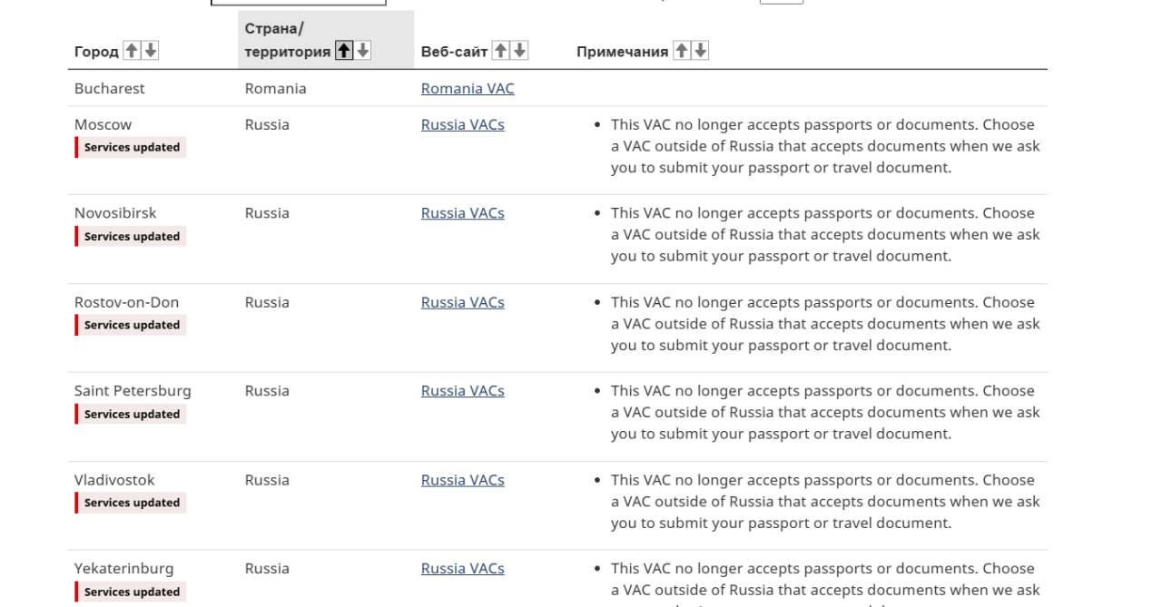Image resolution: width=1162 pixels, height=607 pixels.
Task: Click the Страна/территория column header
Action: 287,41
